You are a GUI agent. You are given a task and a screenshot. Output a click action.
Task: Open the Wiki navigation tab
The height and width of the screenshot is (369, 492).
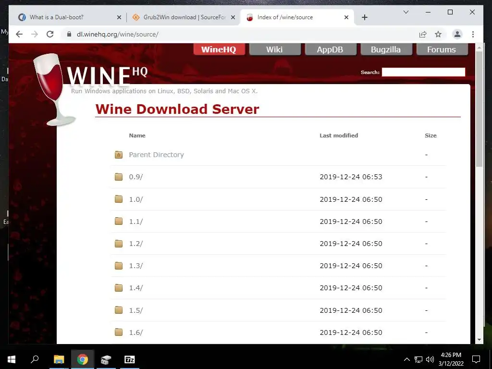pos(274,49)
